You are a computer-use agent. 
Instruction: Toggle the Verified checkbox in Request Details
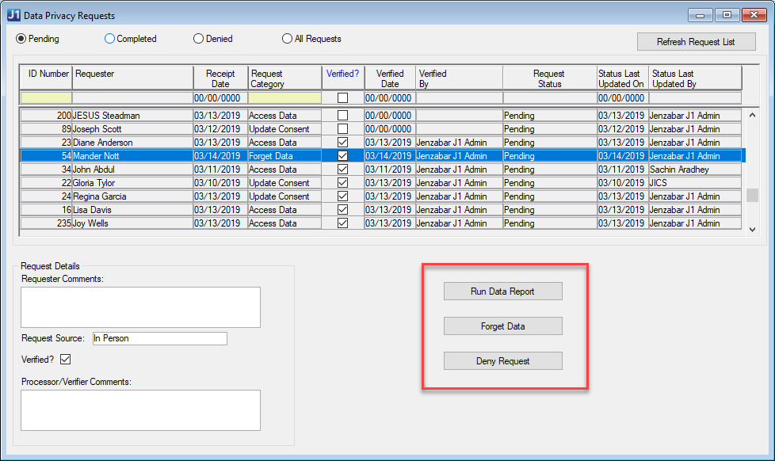tap(66, 360)
